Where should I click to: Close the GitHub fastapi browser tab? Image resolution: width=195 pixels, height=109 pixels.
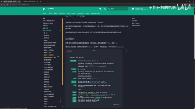tap(37, 2)
